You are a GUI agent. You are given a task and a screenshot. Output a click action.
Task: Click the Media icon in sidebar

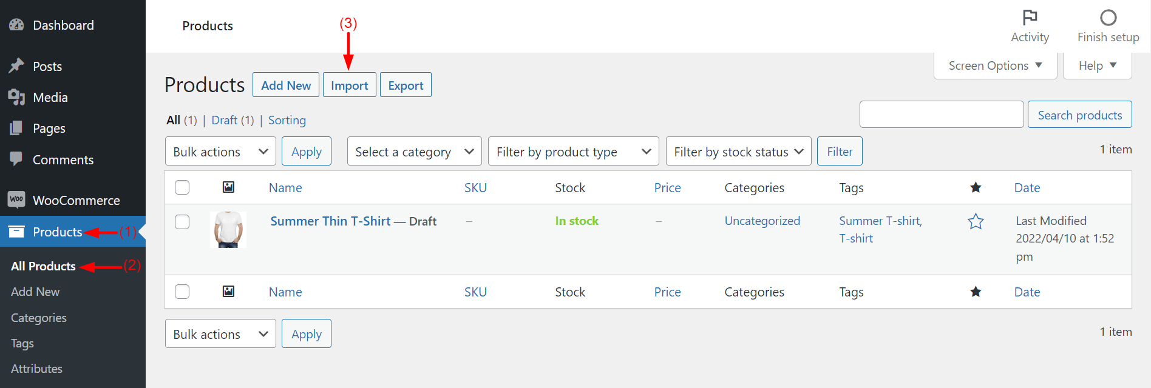tap(16, 97)
